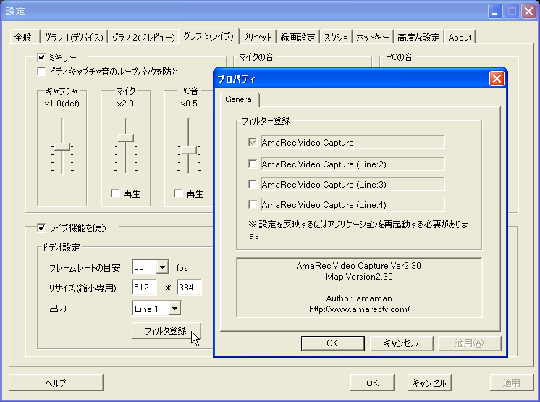This screenshot has width=540, height=402.
Task: Click the AmaRec Video Capture (Line:4) text field
Action: pyautogui.click(x=353, y=204)
